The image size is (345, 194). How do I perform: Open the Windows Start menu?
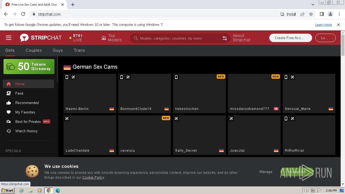[8, 190]
